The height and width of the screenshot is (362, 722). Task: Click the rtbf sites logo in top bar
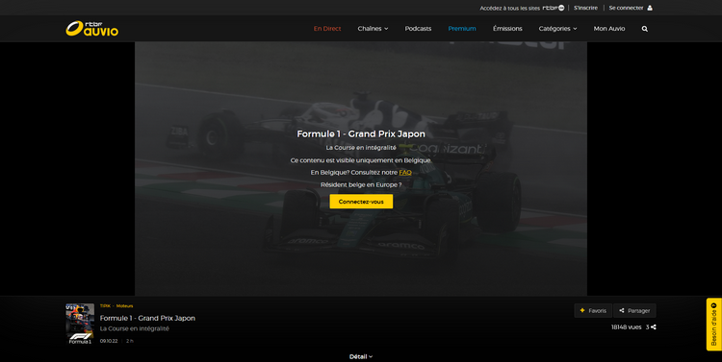[x=554, y=8]
